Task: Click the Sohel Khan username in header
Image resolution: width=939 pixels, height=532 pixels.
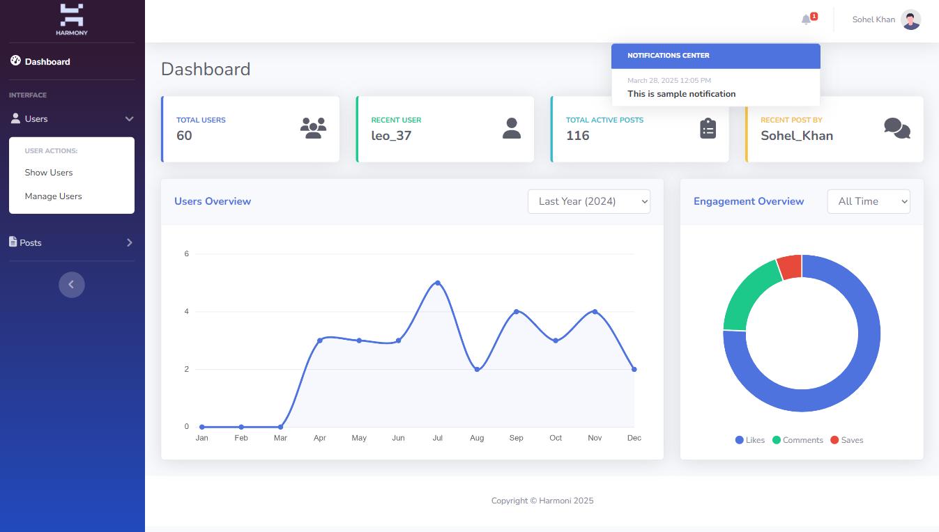Action: (x=873, y=19)
